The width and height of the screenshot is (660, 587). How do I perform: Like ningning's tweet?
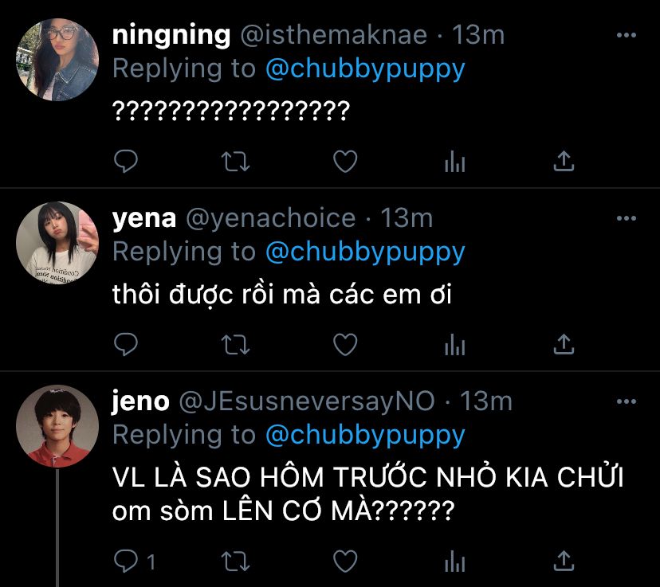click(344, 162)
